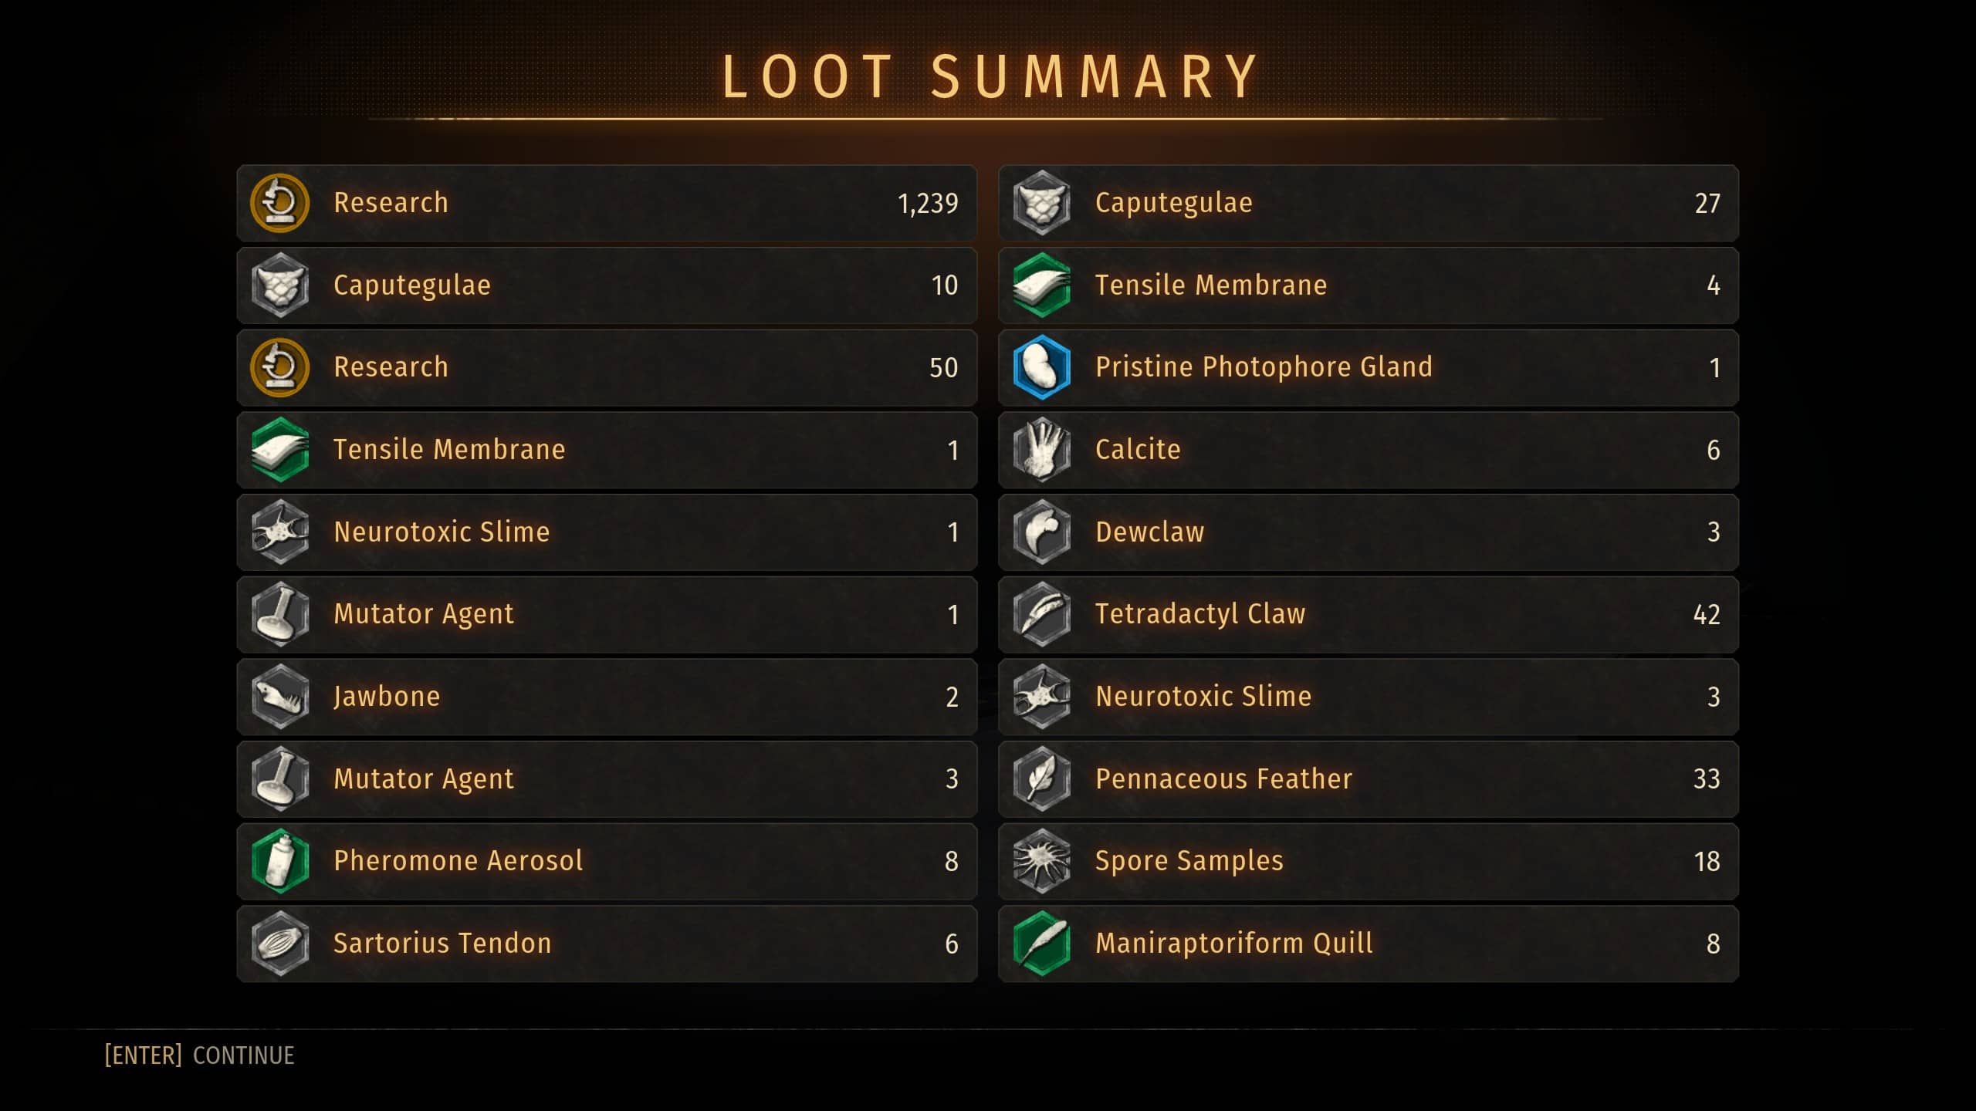Select the Caputegulae row with quantity 27
This screenshot has height=1111, width=1976.
(1369, 203)
